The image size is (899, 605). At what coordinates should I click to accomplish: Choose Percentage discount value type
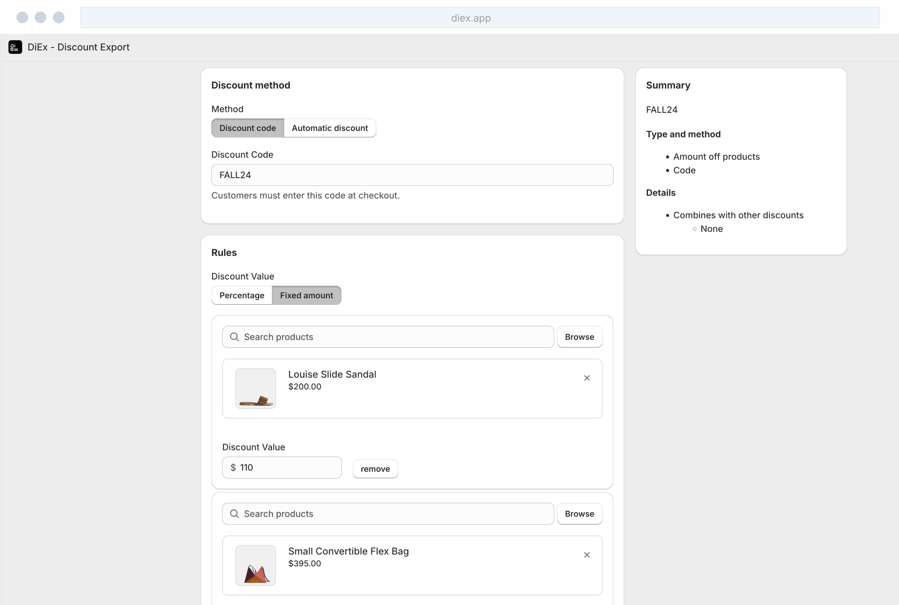241,295
